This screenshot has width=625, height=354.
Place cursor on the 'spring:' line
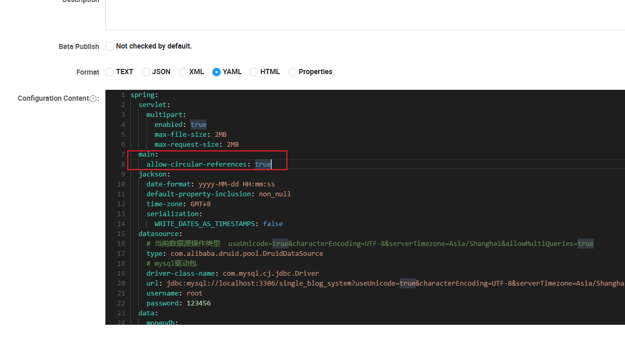[x=142, y=95]
